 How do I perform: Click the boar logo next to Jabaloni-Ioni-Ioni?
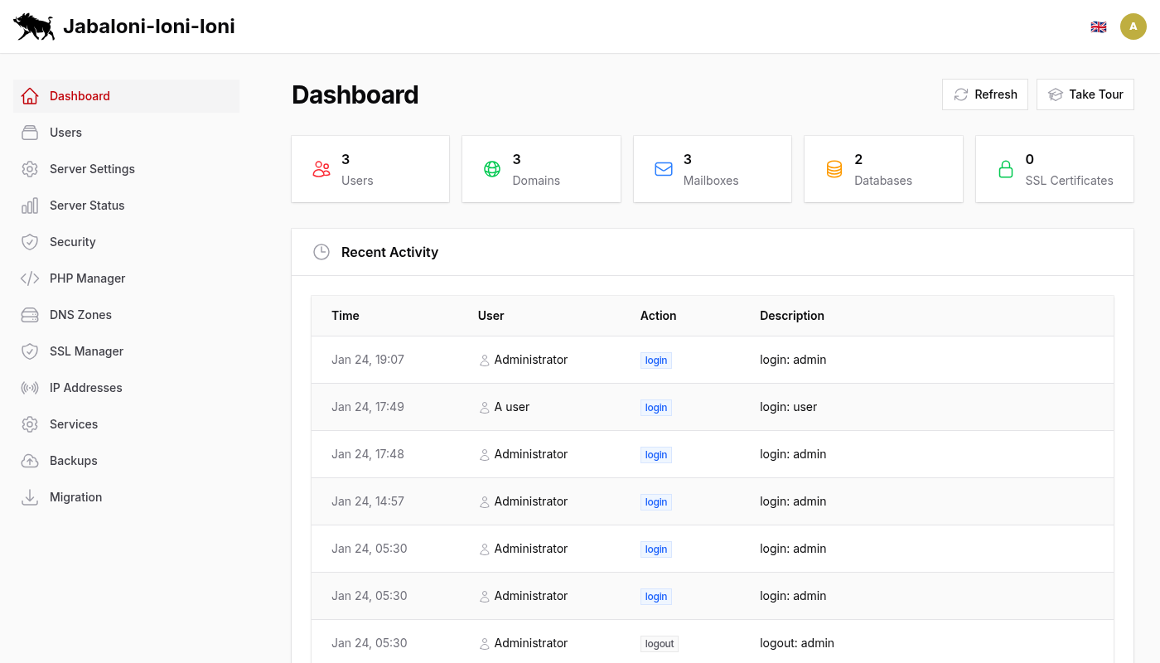(33, 26)
